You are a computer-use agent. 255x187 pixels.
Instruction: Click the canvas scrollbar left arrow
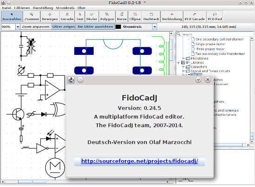[x=3, y=181]
